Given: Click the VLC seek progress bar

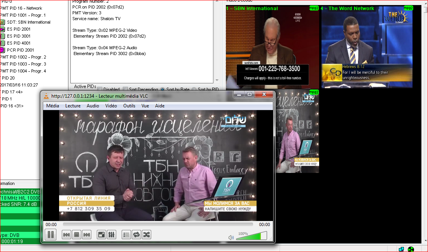Looking at the screenshot, I should (x=157, y=224).
